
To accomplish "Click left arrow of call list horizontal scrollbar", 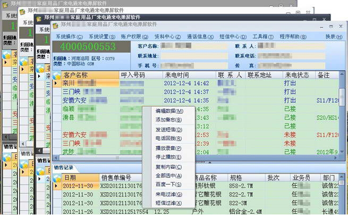I will pyautogui.click(x=56, y=158).
